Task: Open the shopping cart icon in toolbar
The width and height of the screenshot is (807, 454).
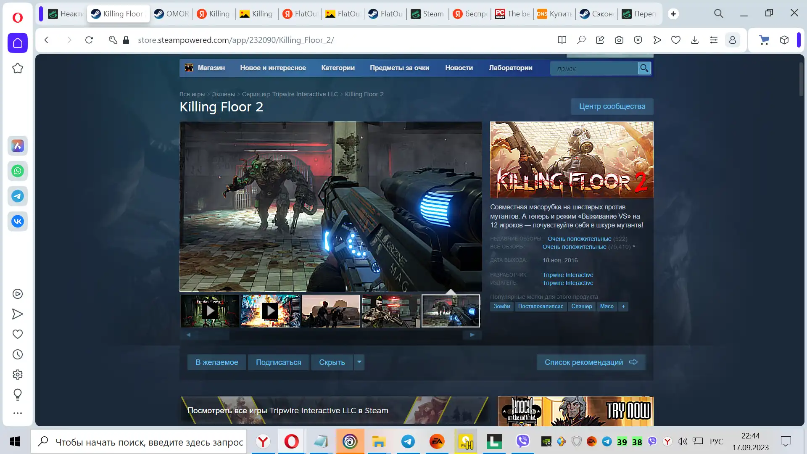Action: 764,40
